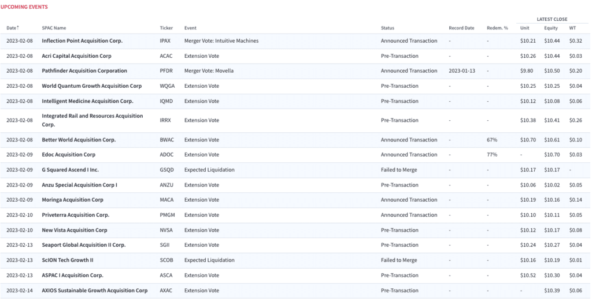
Task: Click the UPCOMING EVENTS heading
Action: click(x=24, y=7)
